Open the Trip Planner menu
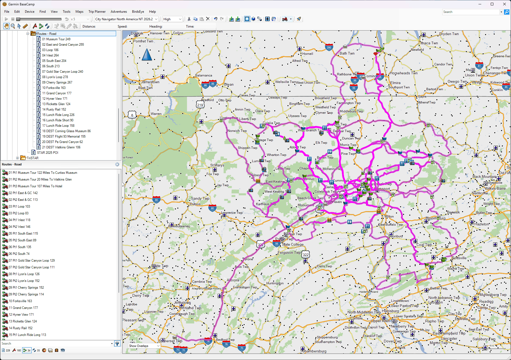The height and width of the screenshot is (360, 511). pos(97,12)
